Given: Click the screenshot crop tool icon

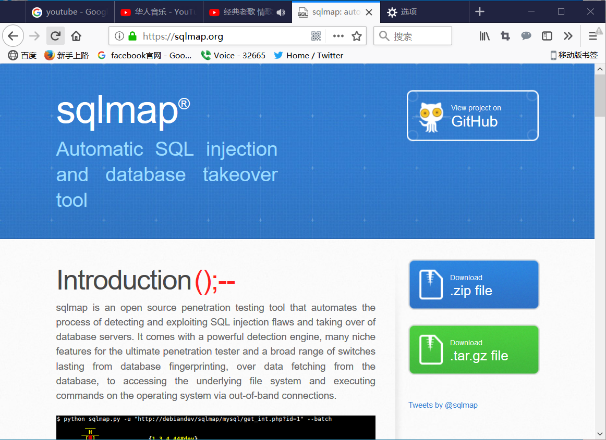Looking at the screenshot, I should tap(505, 36).
